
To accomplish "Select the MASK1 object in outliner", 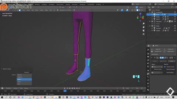I will pyautogui.click(x=158, y=17).
